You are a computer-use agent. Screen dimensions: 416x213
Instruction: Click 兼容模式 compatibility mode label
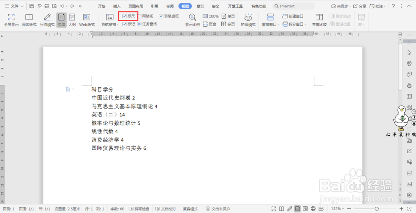190,209
